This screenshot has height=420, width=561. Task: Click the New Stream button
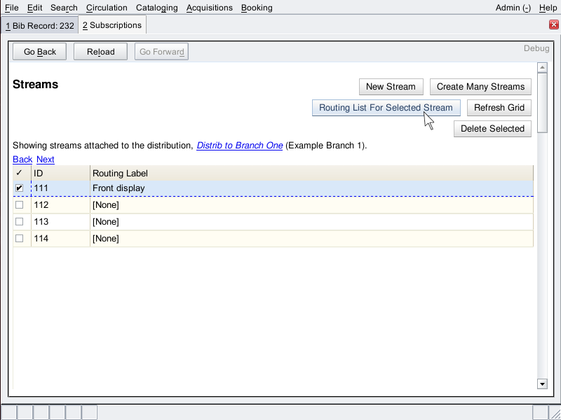click(x=391, y=87)
